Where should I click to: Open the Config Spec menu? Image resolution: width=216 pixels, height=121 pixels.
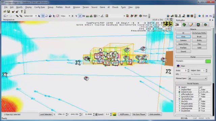[39, 7]
